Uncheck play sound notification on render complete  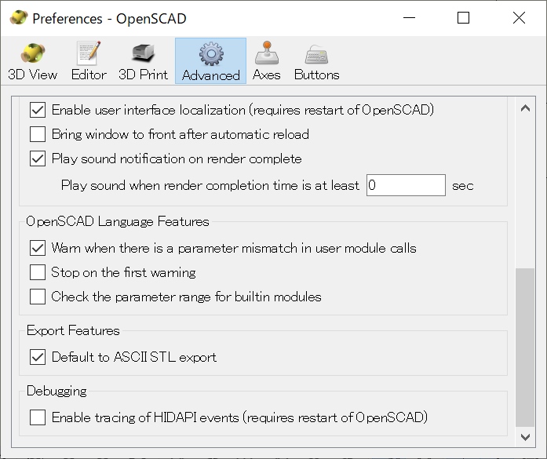pyautogui.click(x=38, y=158)
